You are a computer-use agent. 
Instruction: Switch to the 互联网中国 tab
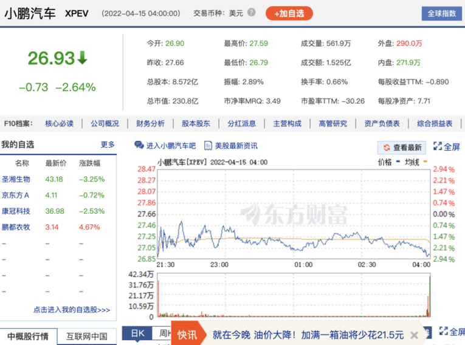[x=87, y=336]
